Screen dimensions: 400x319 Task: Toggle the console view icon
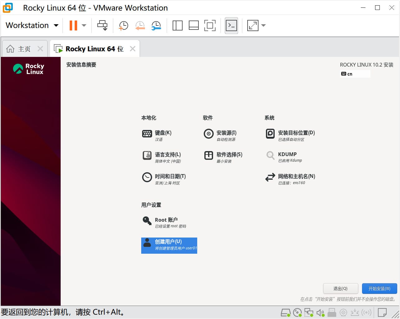(231, 25)
